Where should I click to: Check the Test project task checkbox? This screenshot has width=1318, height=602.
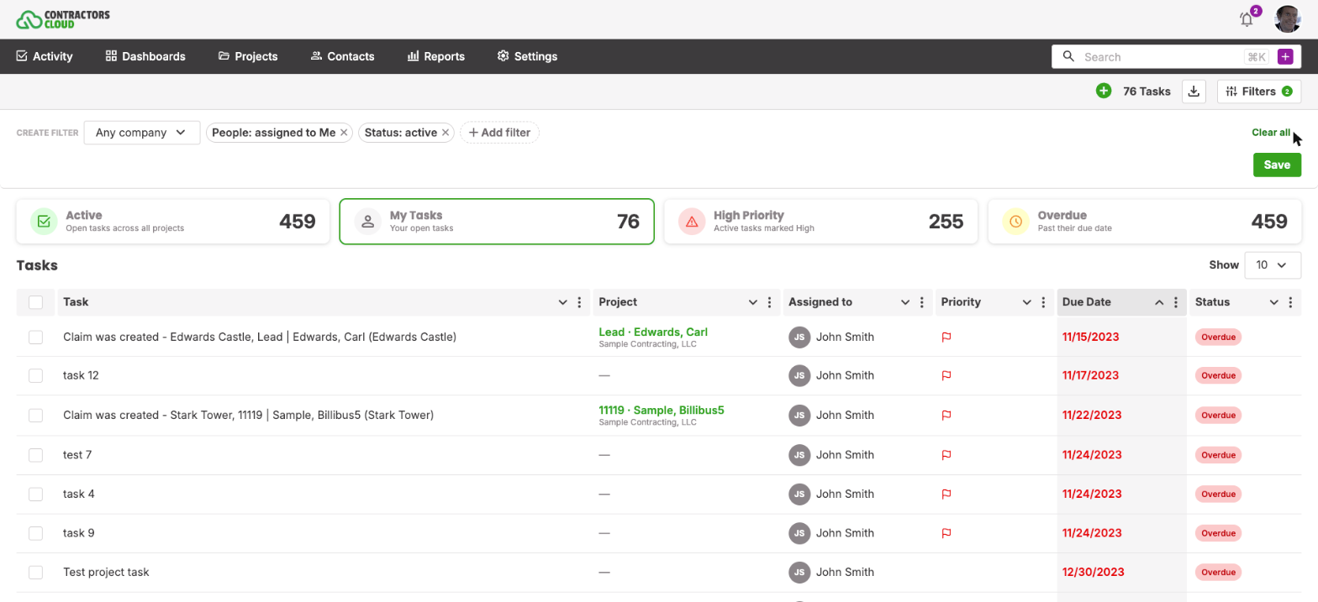(x=35, y=573)
